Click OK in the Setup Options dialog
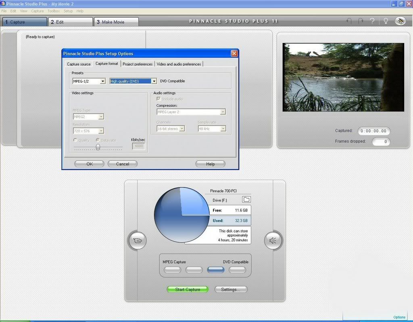The width and height of the screenshot is (413, 322). (x=89, y=164)
